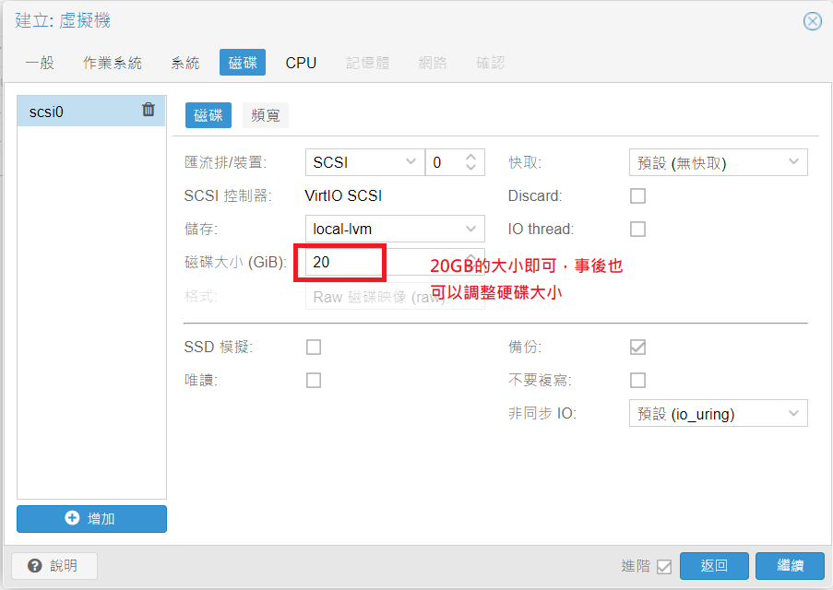The width and height of the screenshot is (833, 590).
Task: Click the 增加 add disk button
Action: point(91,518)
